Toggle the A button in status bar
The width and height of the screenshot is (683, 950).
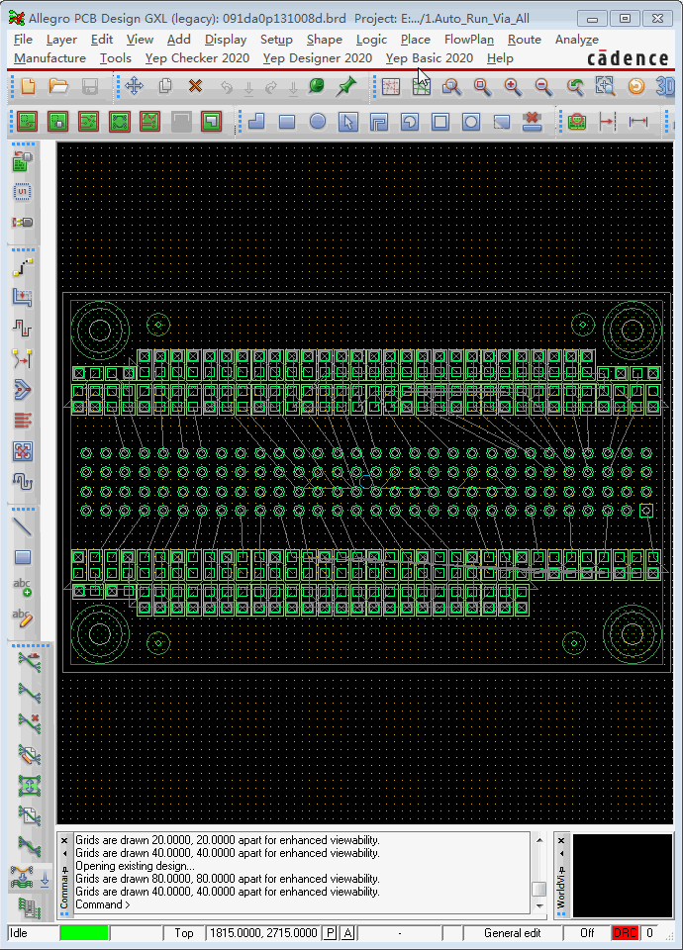[x=347, y=933]
